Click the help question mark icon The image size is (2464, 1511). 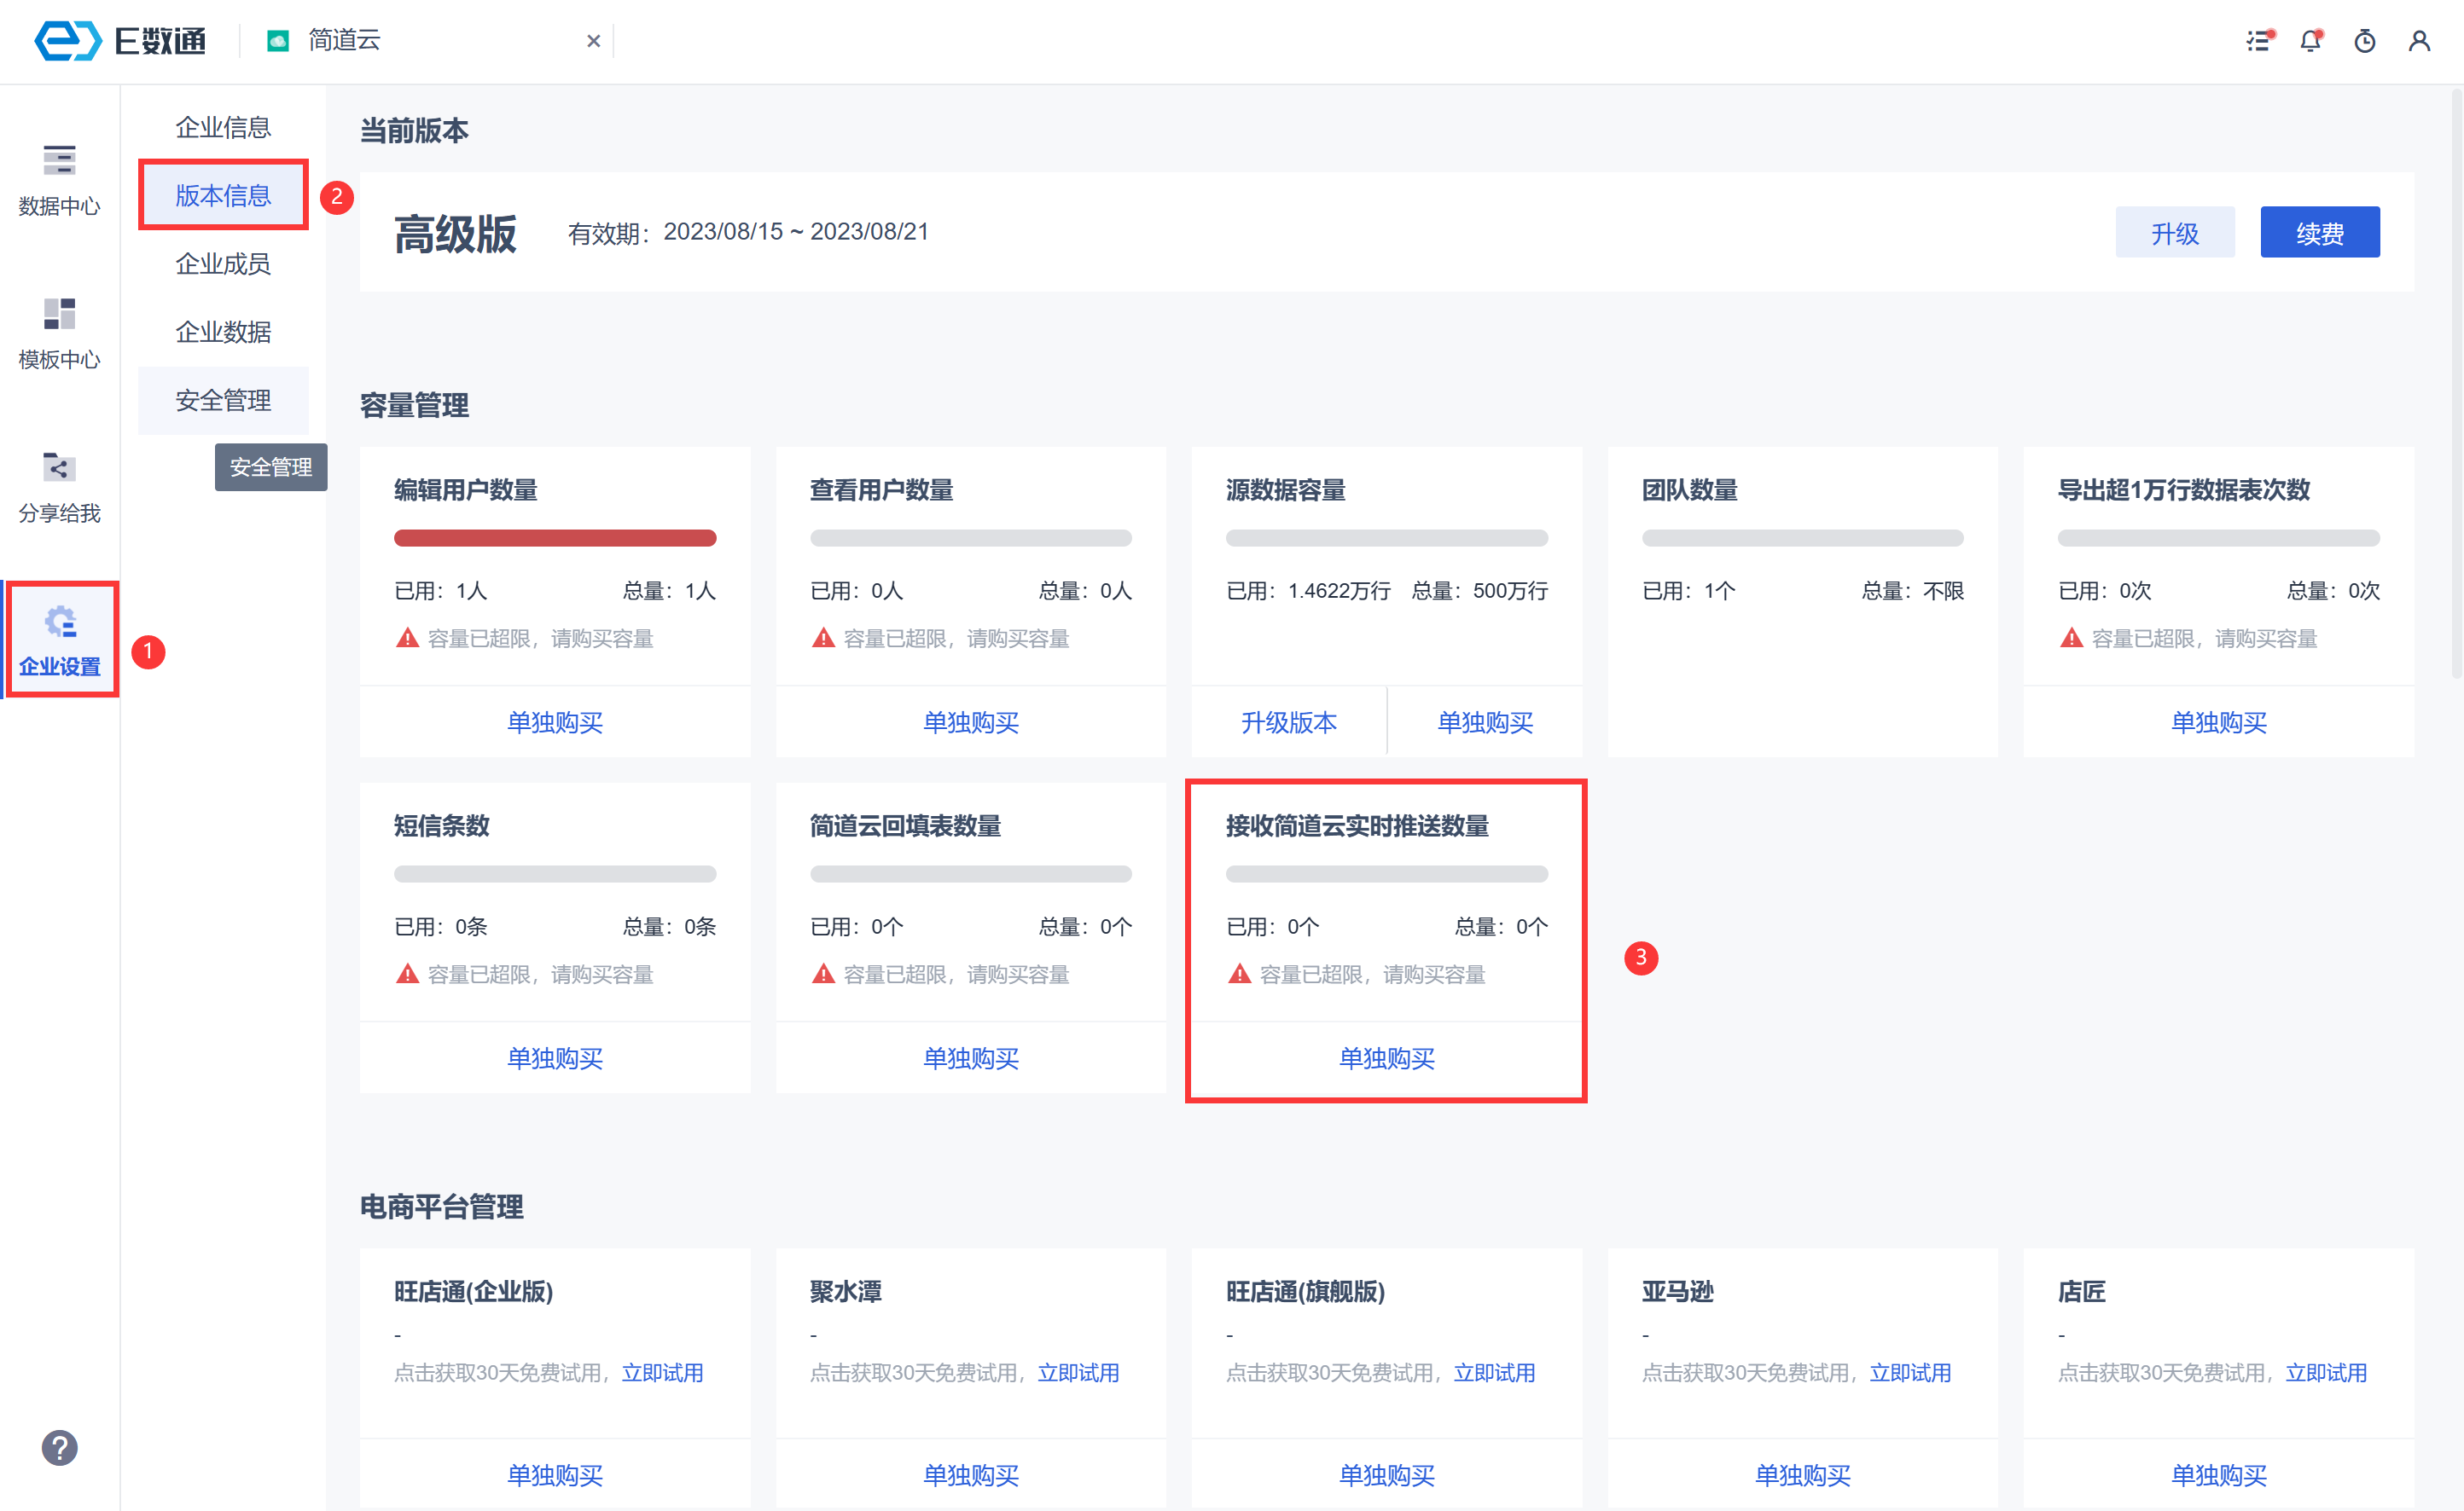pyautogui.click(x=59, y=1447)
